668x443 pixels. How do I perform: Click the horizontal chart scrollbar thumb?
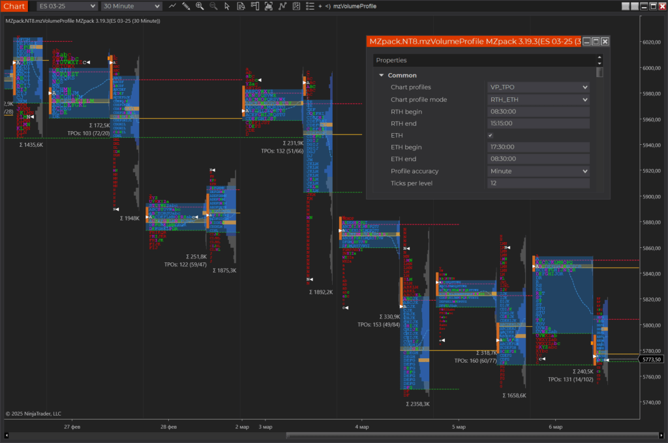(472, 435)
